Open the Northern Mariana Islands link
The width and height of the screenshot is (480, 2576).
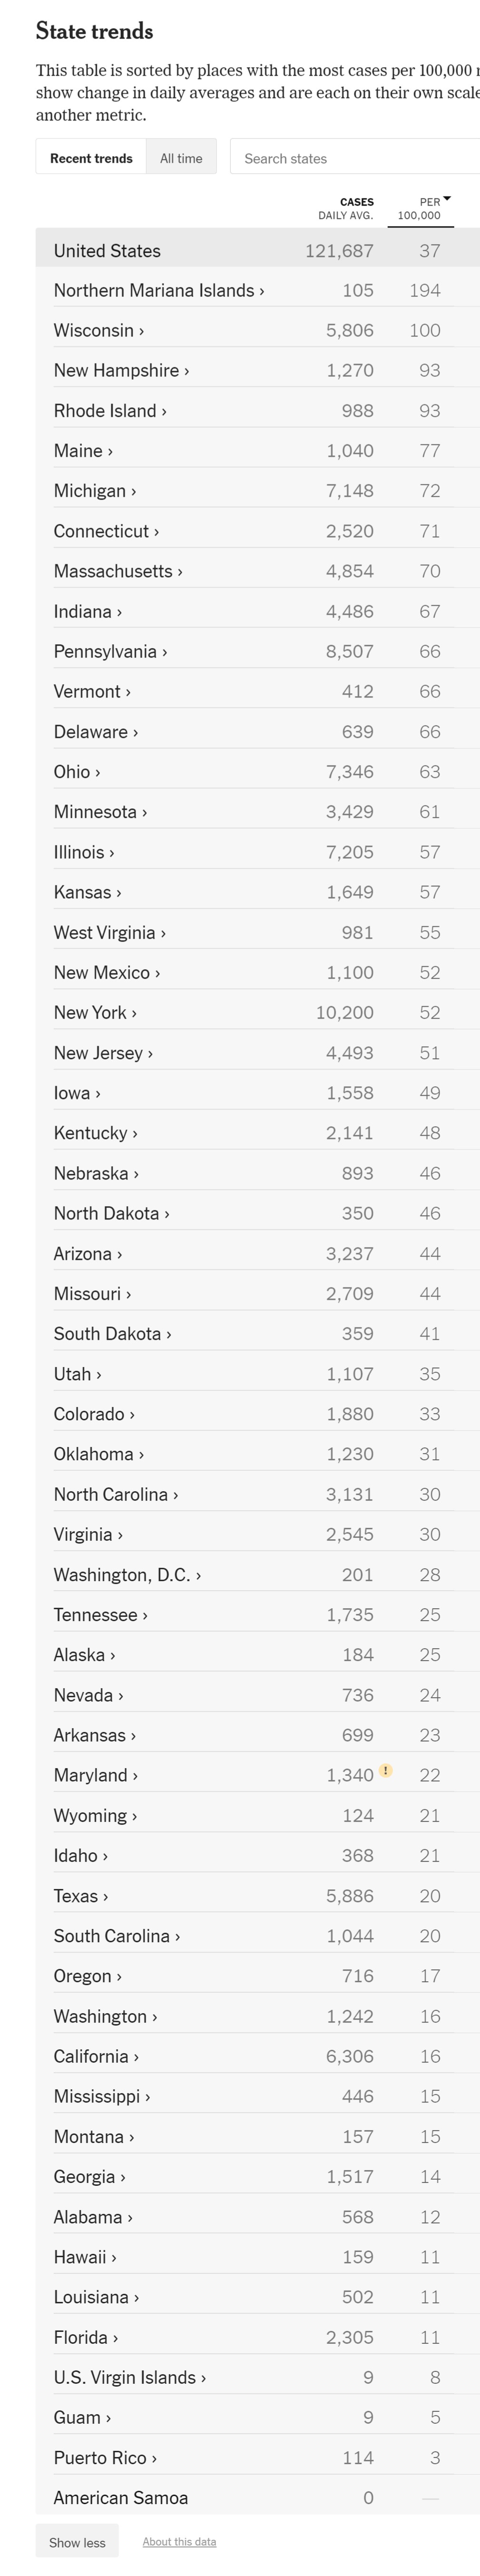click(159, 290)
